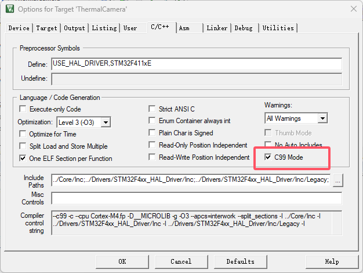Toggle Plain Char is Signed
This screenshot has height=273, width=363.
153,133
